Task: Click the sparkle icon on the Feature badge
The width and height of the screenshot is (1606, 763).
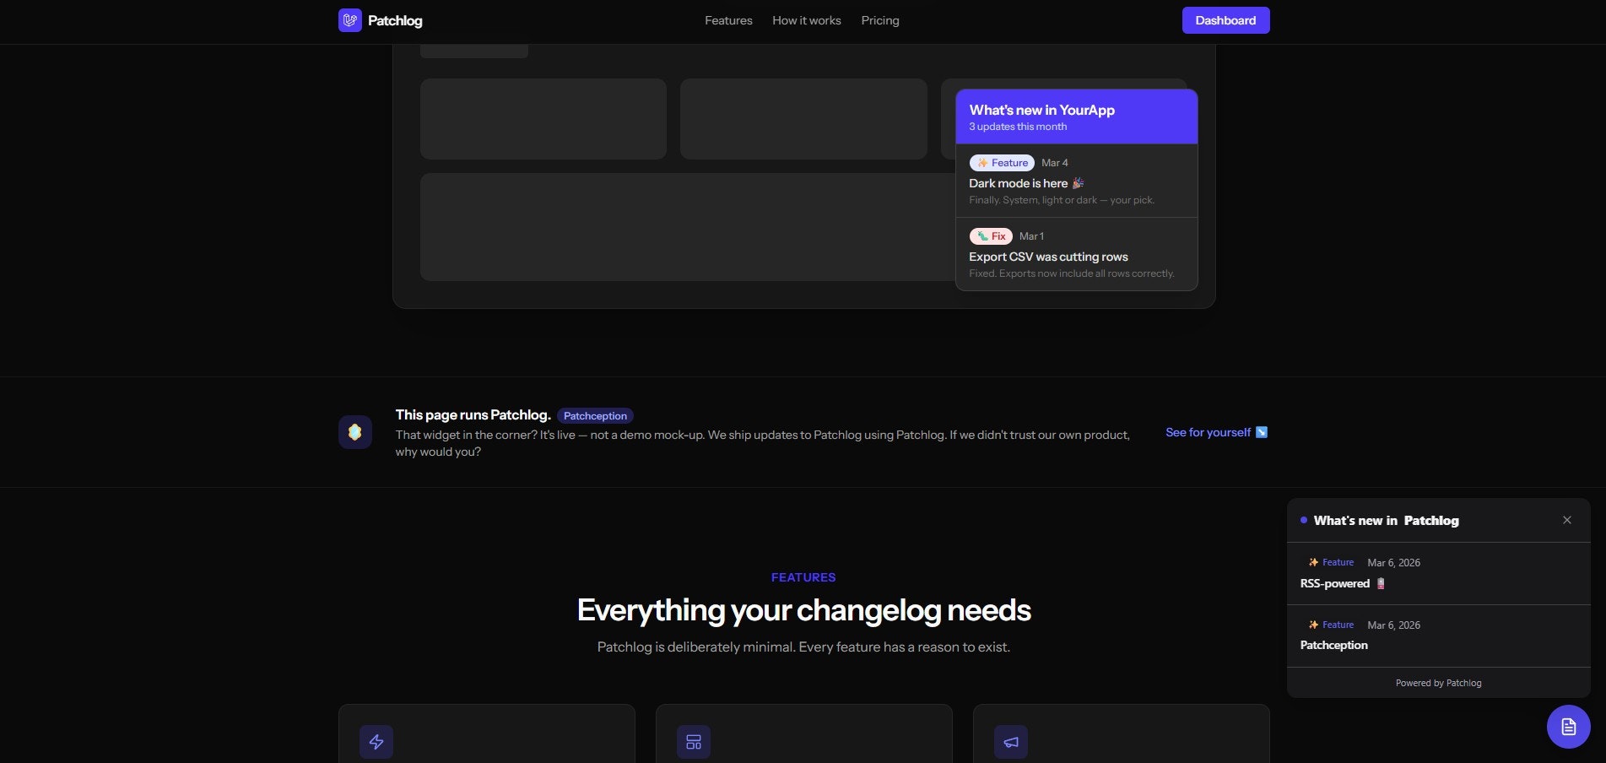Action: coord(982,162)
